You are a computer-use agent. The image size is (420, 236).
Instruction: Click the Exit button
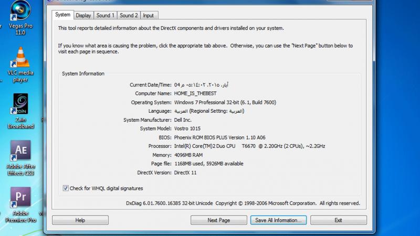pos(338,220)
